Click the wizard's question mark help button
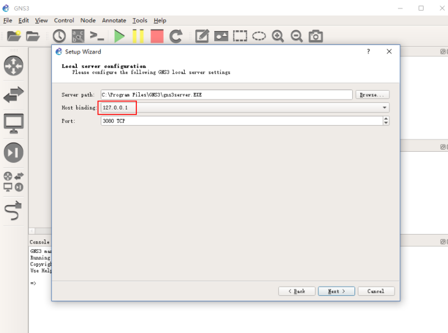Viewport: 448px width, 333px height. click(x=368, y=52)
